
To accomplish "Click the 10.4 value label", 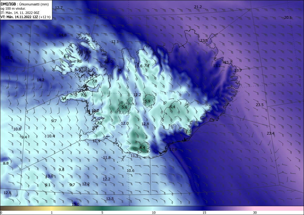I will point(51,136).
